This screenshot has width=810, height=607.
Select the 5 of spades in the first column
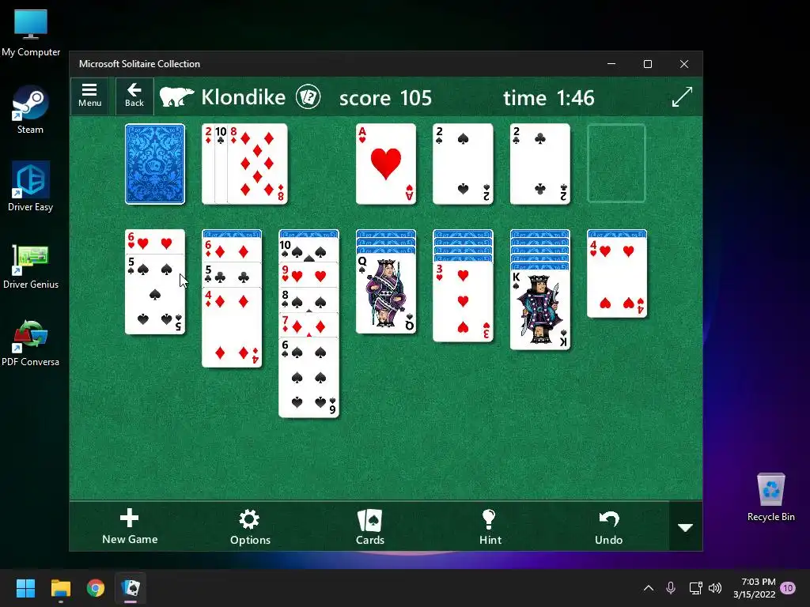click(x=155, y=294)
